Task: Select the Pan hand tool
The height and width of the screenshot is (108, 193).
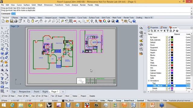Action: [x=41, y=21]
